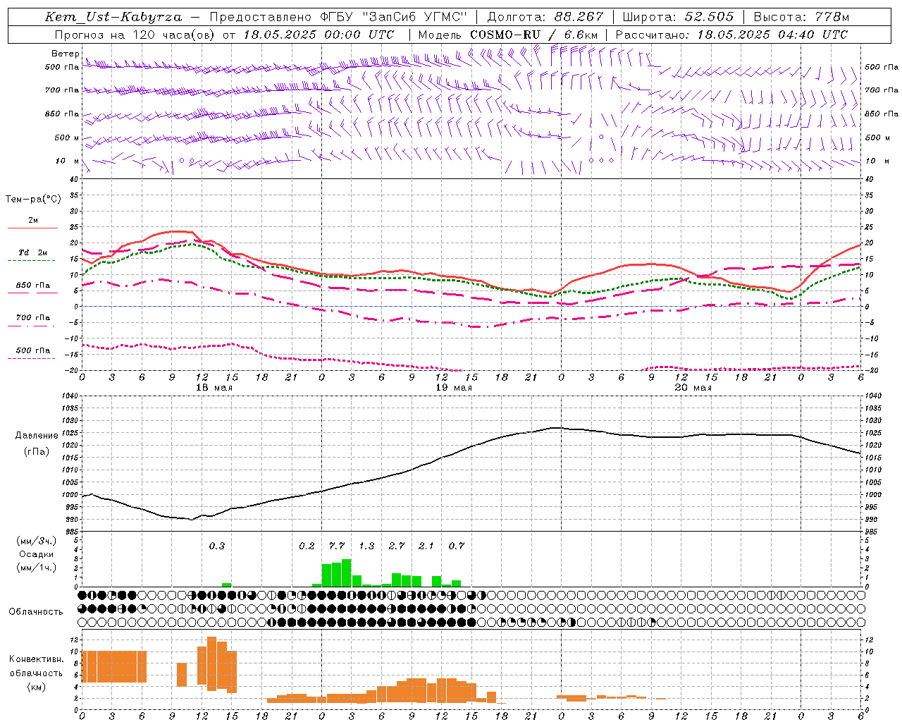Click the (мм/1ч.) units label

pyautogui.click(x=37, y=568)
